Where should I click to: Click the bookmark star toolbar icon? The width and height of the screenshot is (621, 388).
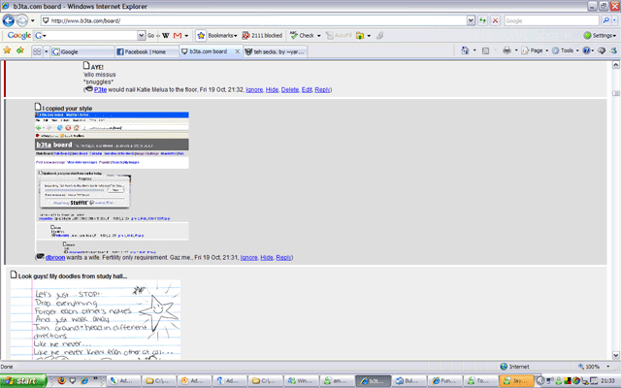201,35
